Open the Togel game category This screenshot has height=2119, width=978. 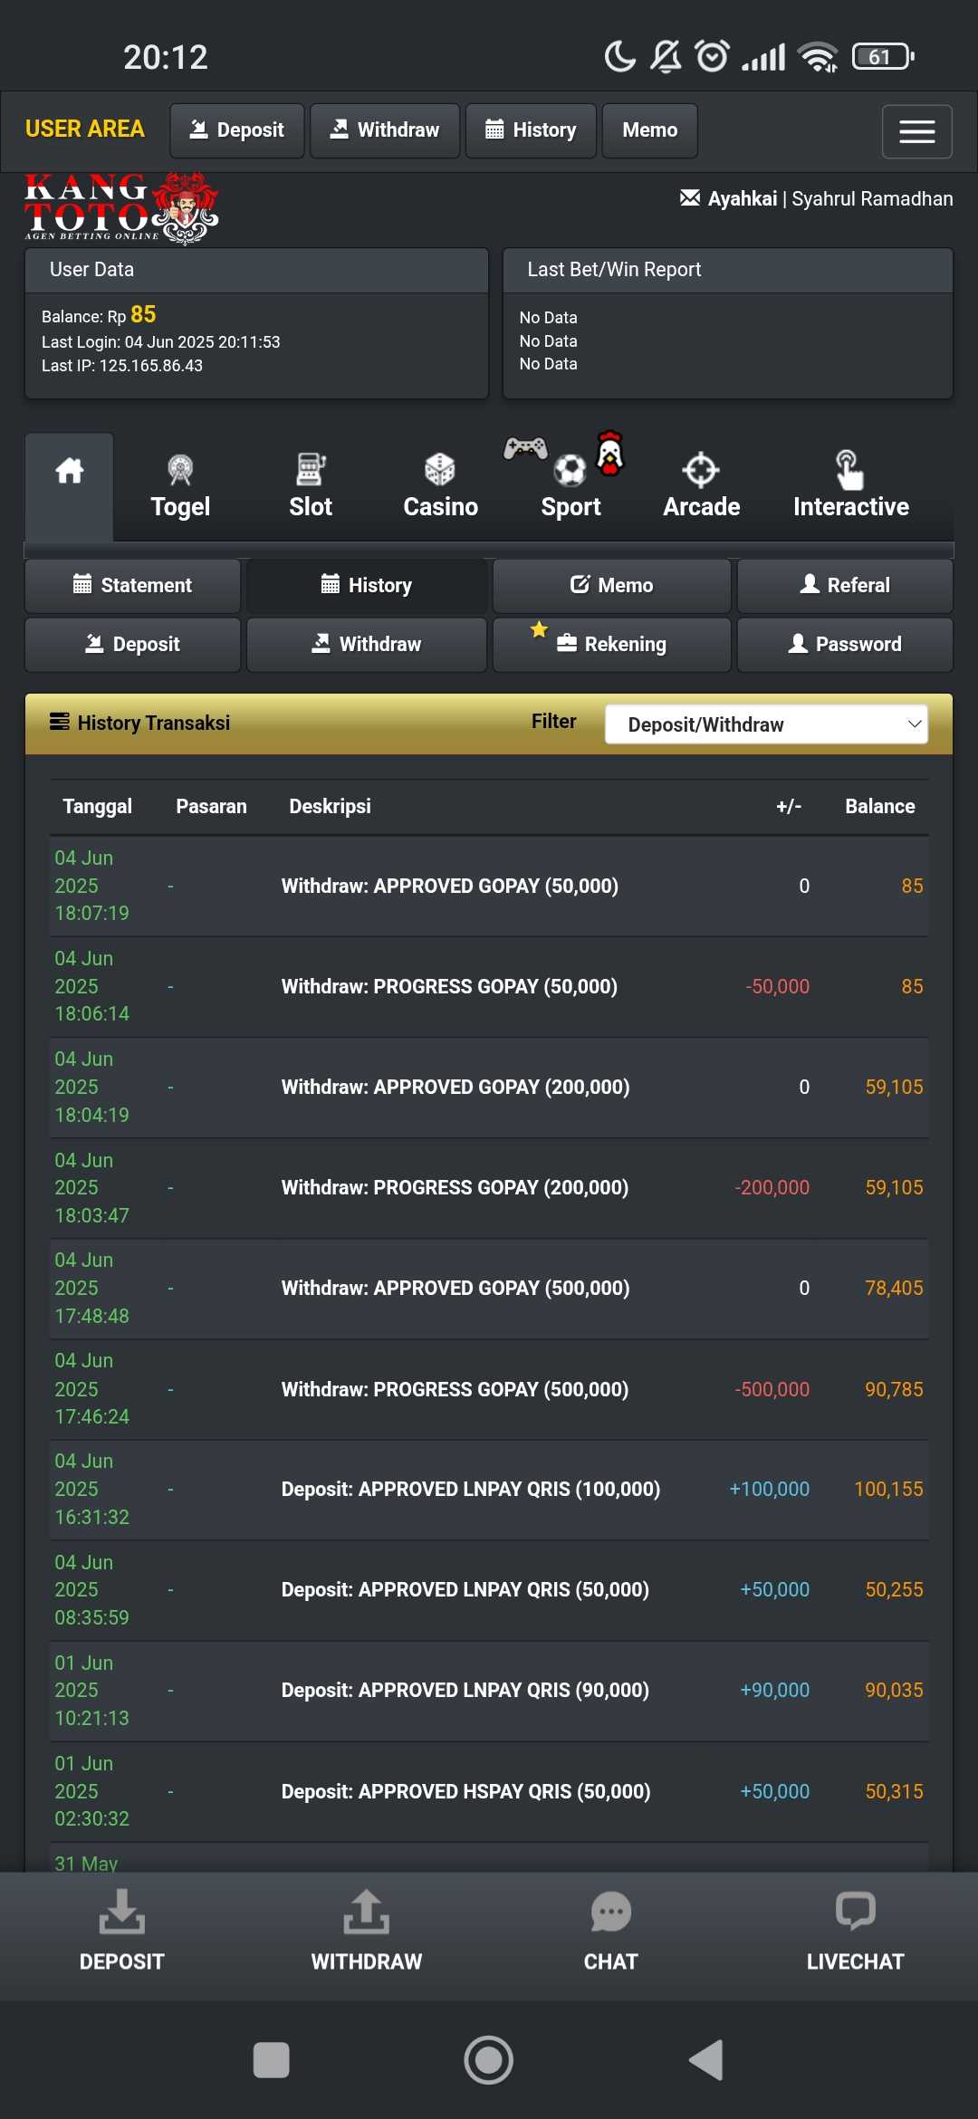tap(180, 487)
